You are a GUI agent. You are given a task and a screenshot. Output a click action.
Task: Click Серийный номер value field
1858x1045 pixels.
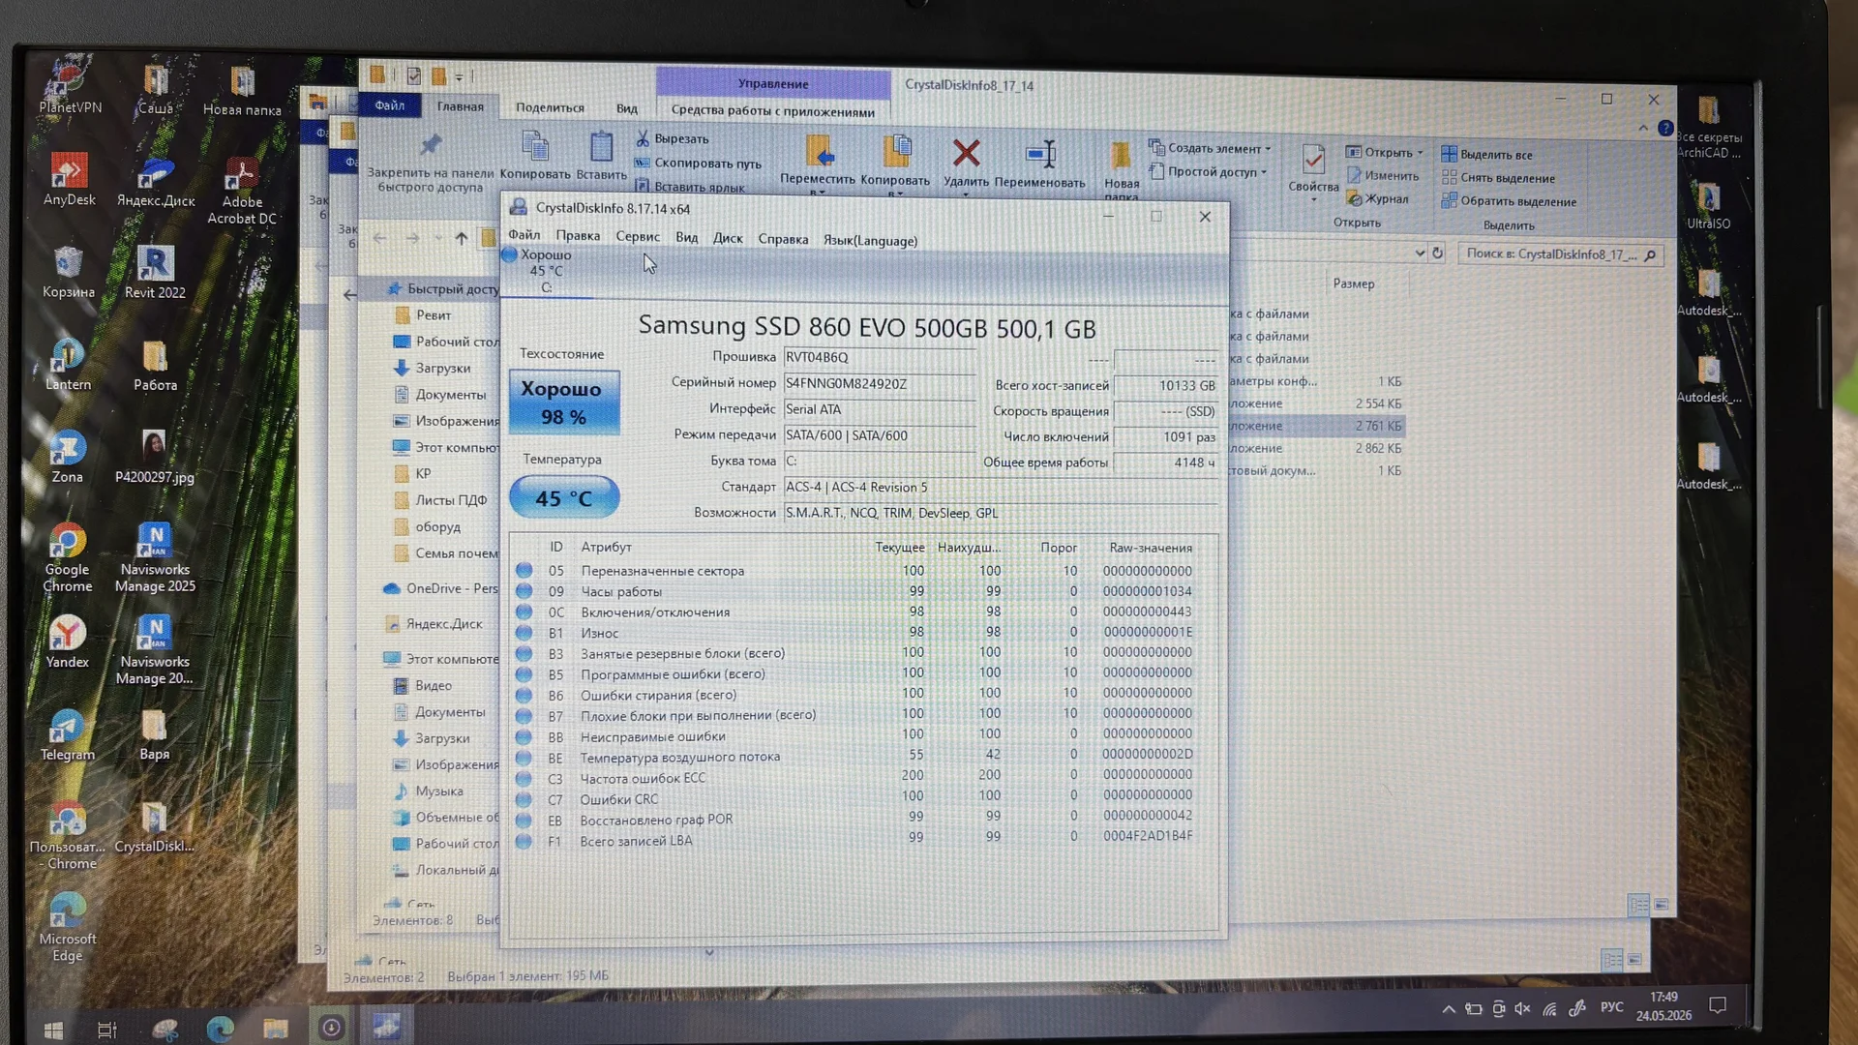pos(879,384)
